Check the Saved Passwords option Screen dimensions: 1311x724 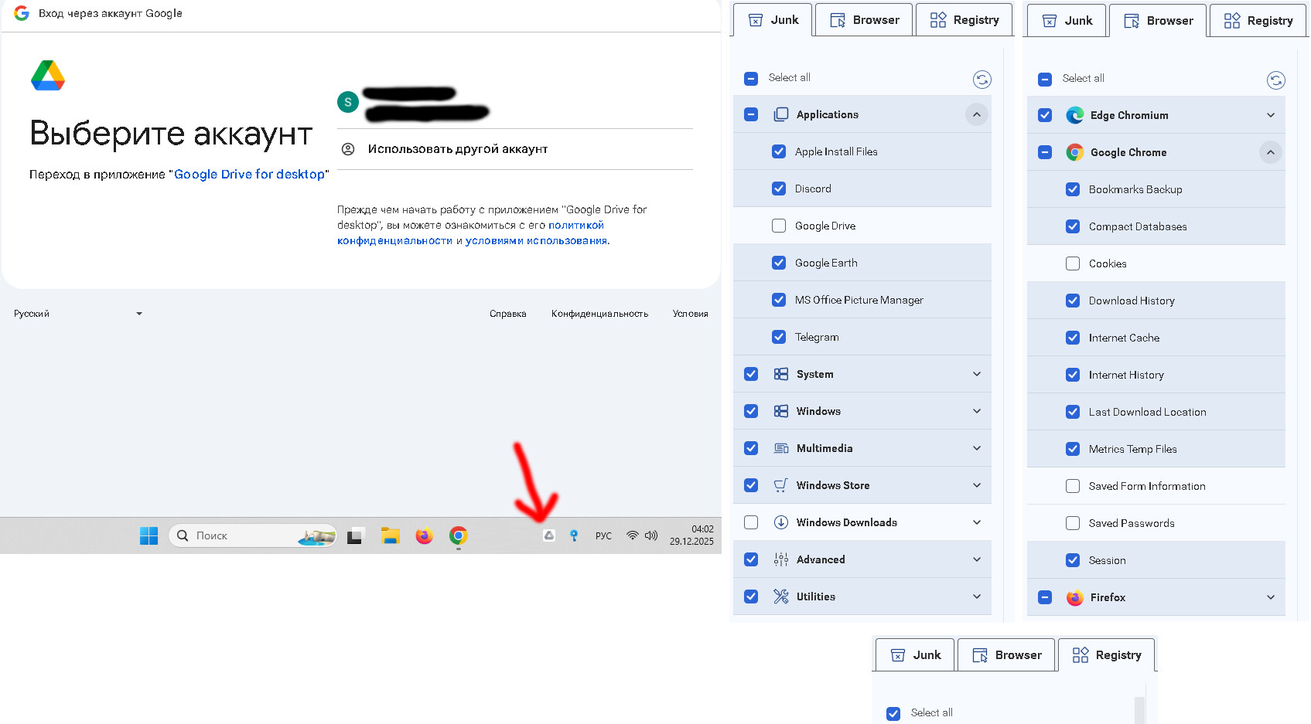point(1073,523)
